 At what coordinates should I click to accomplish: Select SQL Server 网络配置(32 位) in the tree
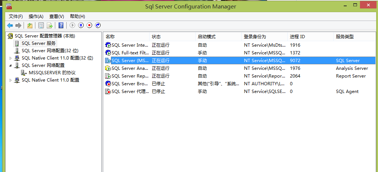click(x=50, y=51)
